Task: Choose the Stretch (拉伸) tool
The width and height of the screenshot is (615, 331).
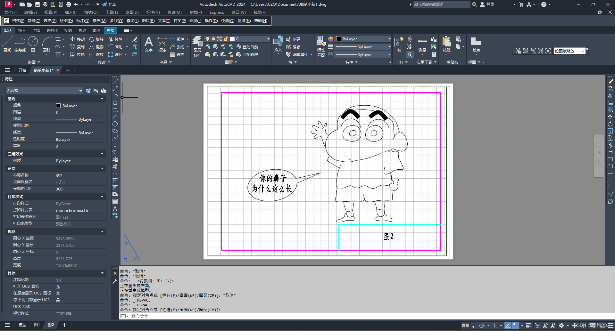Action: pyautogui.click(x=77, y=54)
